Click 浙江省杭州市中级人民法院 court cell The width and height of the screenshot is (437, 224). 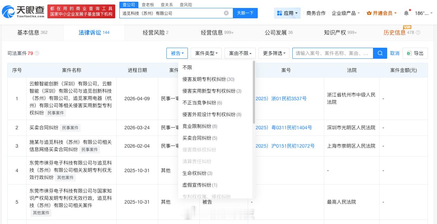coord(351,98)
